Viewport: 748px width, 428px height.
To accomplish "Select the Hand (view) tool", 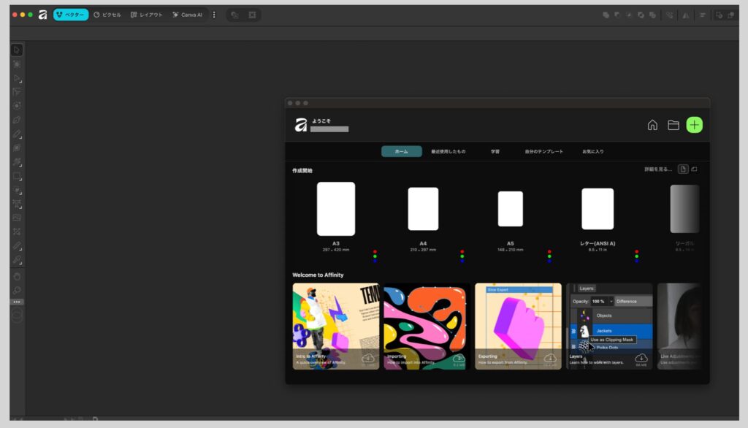I will tap(17, 276).
